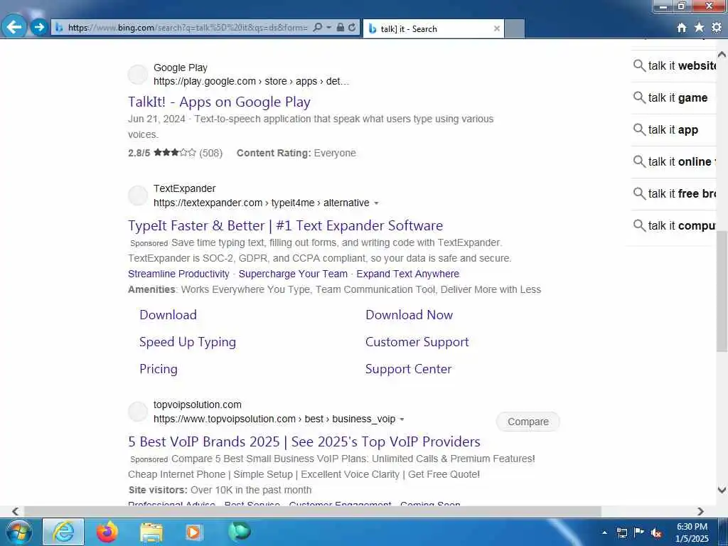Launch Firefox from the taskbar
This screenshot has height=546, width=728.
tap(107, 532)
